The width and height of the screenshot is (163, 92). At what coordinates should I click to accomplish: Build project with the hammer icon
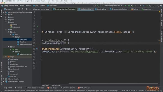[98, 6]
